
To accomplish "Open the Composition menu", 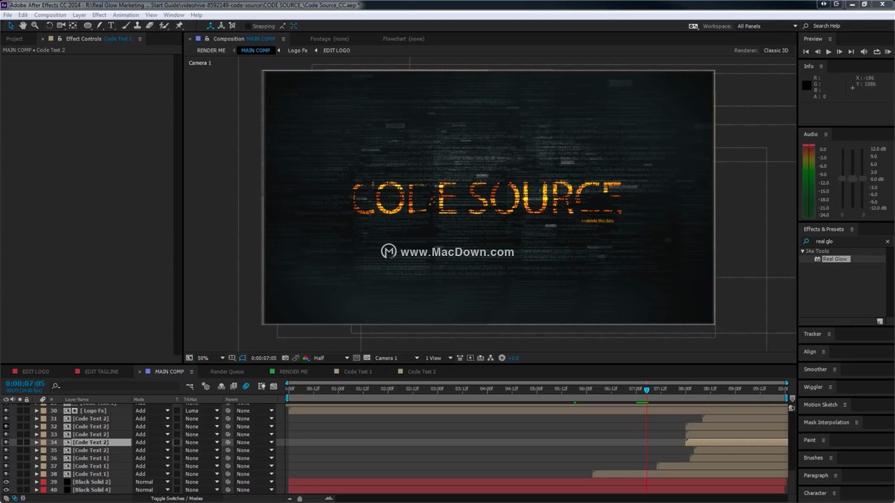I will (50, 15).
